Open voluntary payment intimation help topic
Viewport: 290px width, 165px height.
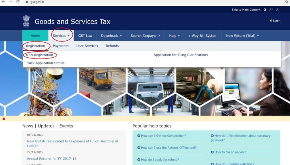241,138
